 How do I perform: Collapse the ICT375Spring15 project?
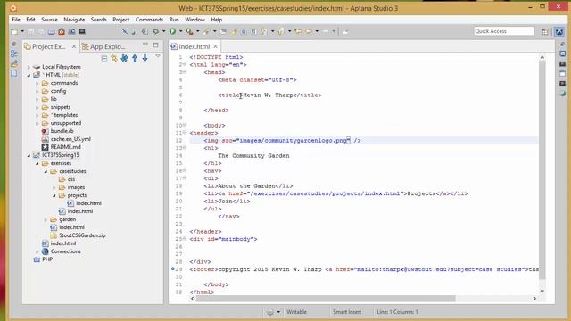click(29, 155)
